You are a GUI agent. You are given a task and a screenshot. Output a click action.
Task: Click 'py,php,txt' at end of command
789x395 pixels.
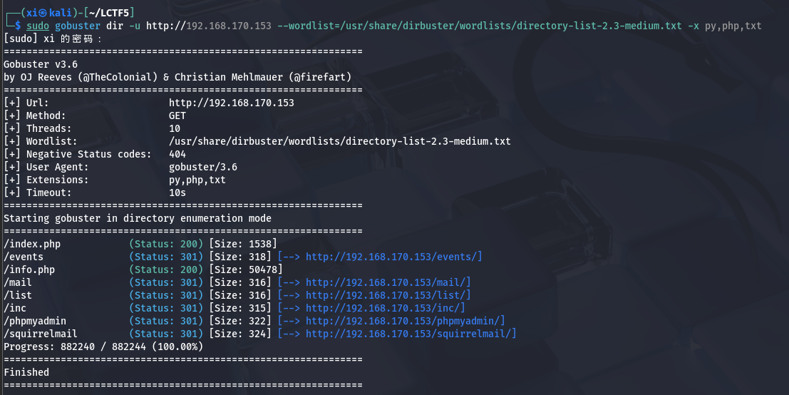point(733,26)
